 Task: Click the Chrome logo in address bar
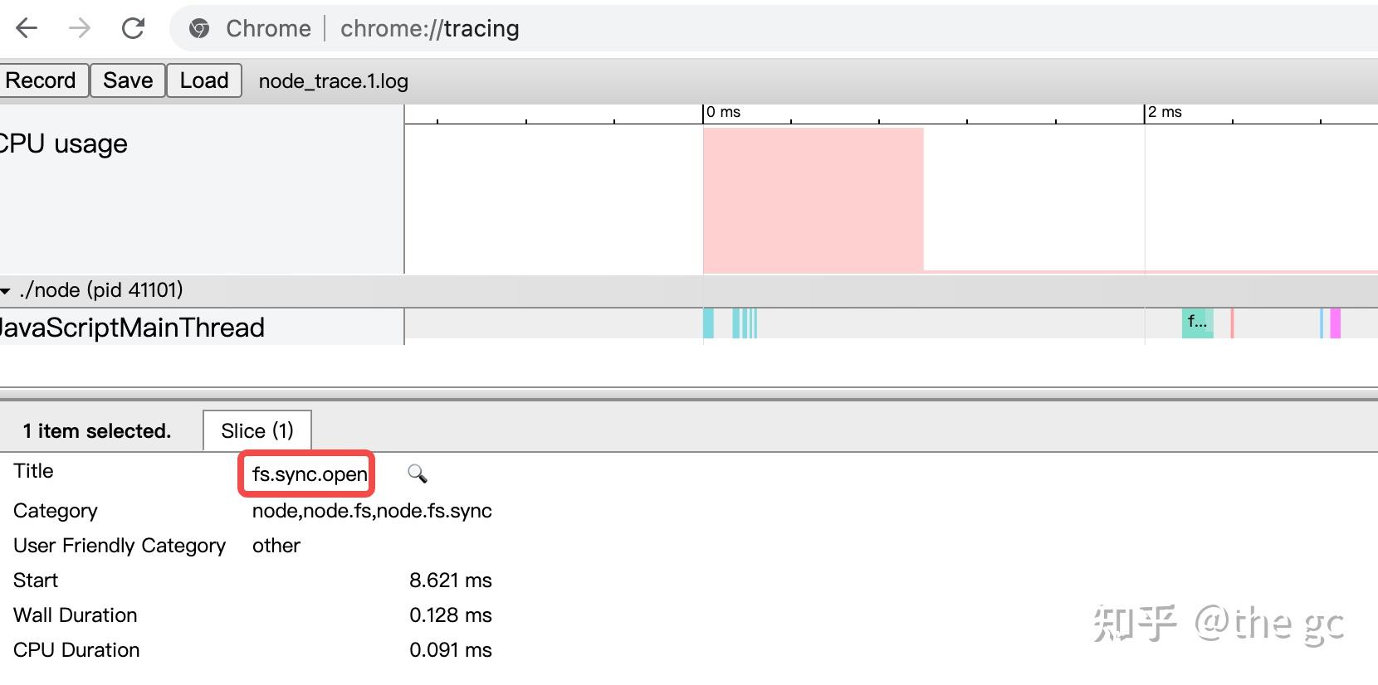click(199, 29)
